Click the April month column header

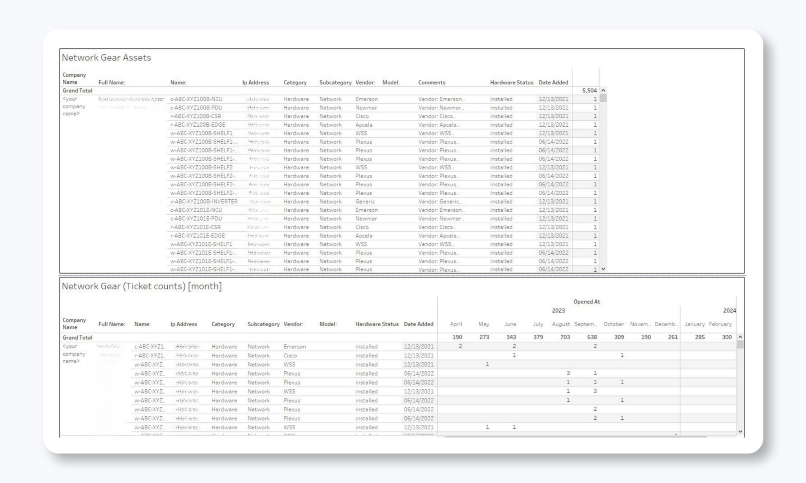(x=456, y=324)
